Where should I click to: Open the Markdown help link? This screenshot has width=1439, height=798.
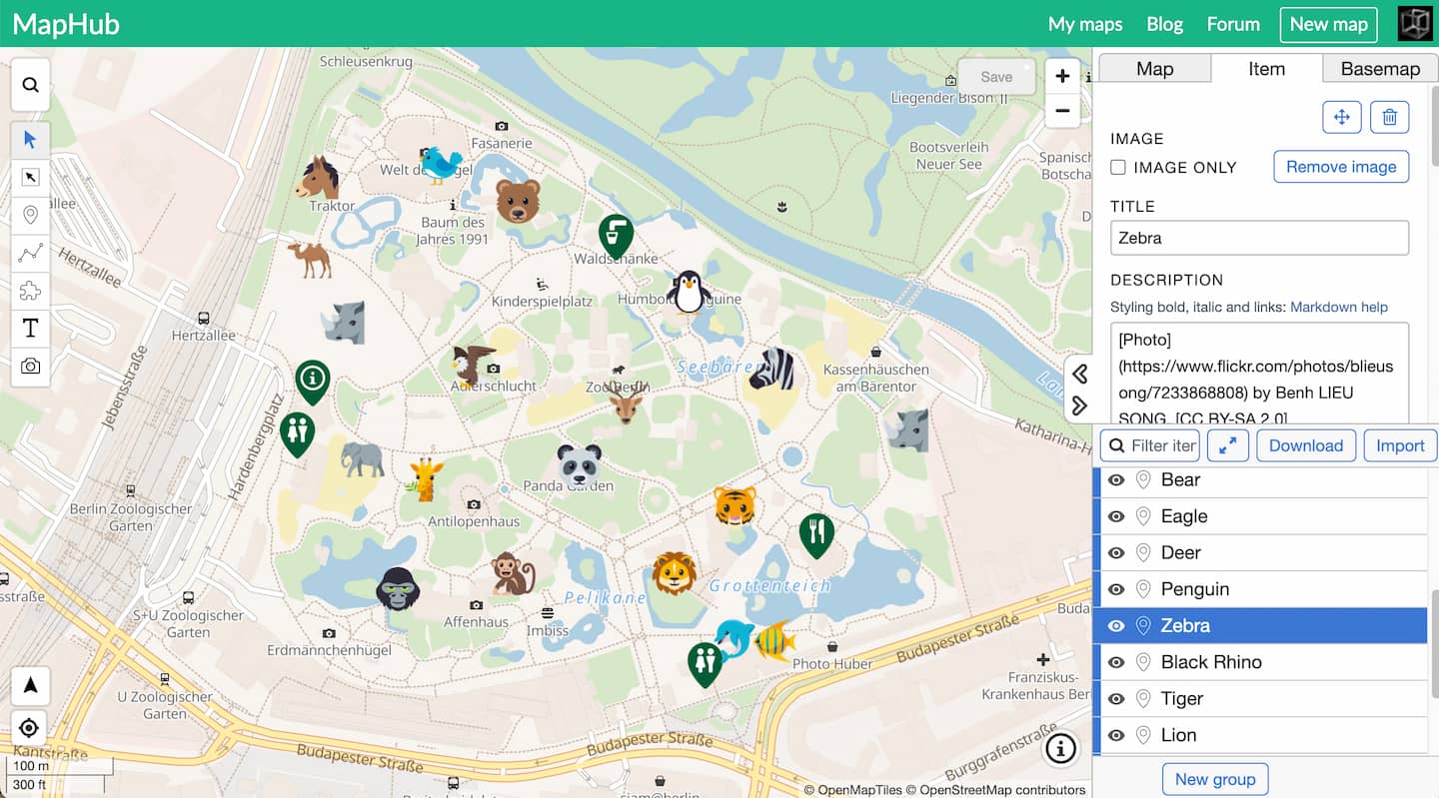point(1338,307)
